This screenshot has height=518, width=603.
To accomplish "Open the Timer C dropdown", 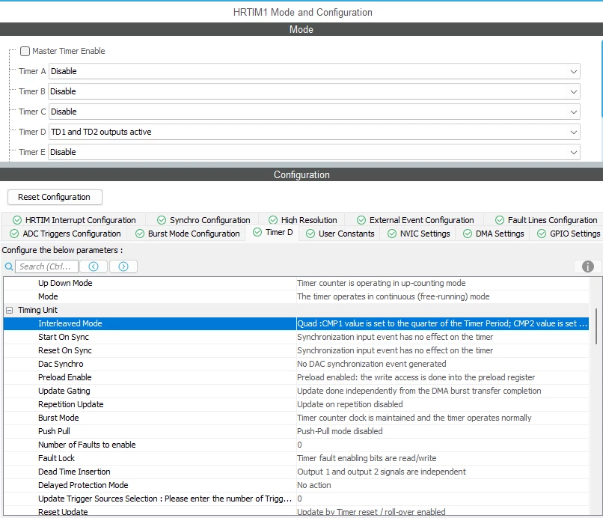I will 314,112.
